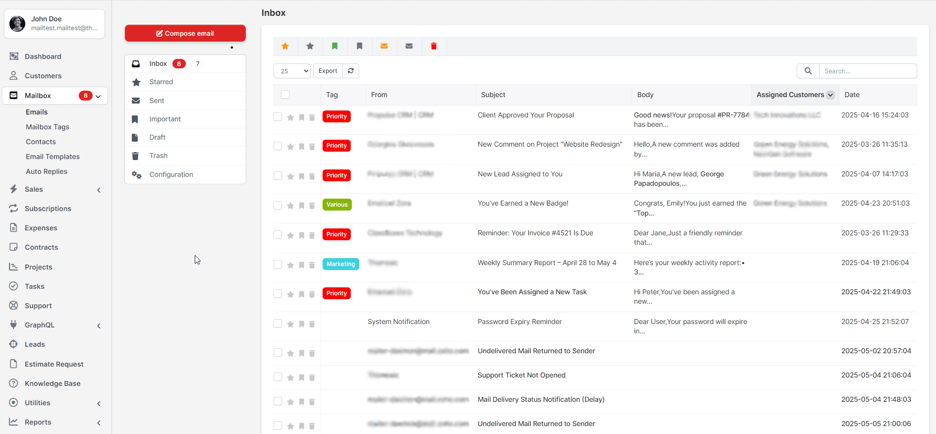Open Mailbox Tags submenu link
This screenshot has height=434, width=936.
coord(48,127)
